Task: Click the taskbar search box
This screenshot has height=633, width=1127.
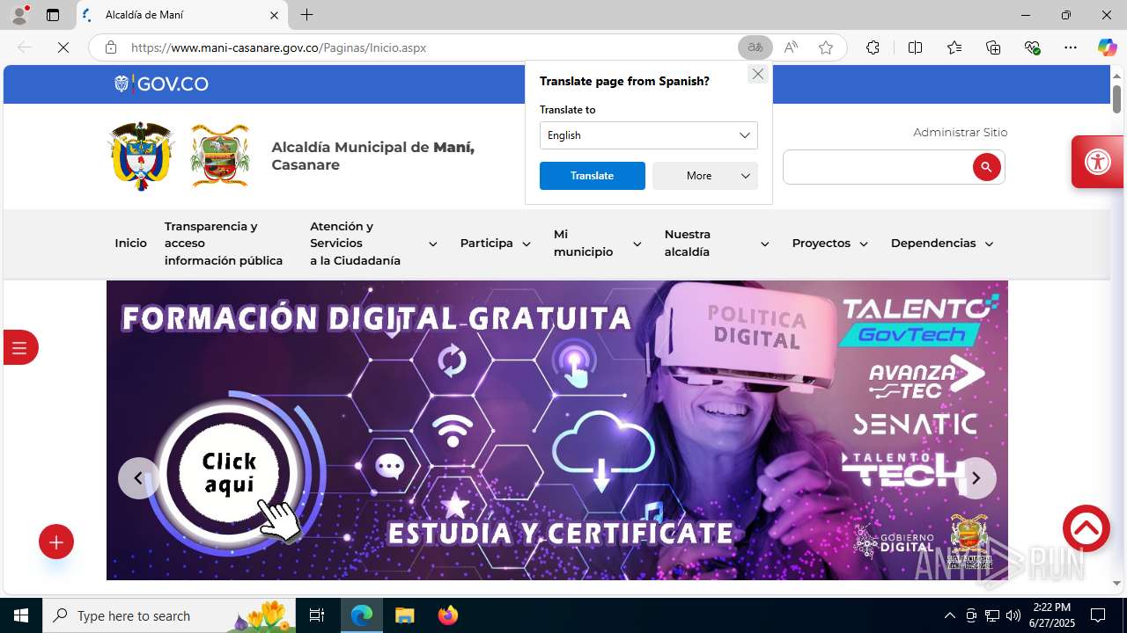Action: point(170,615)
